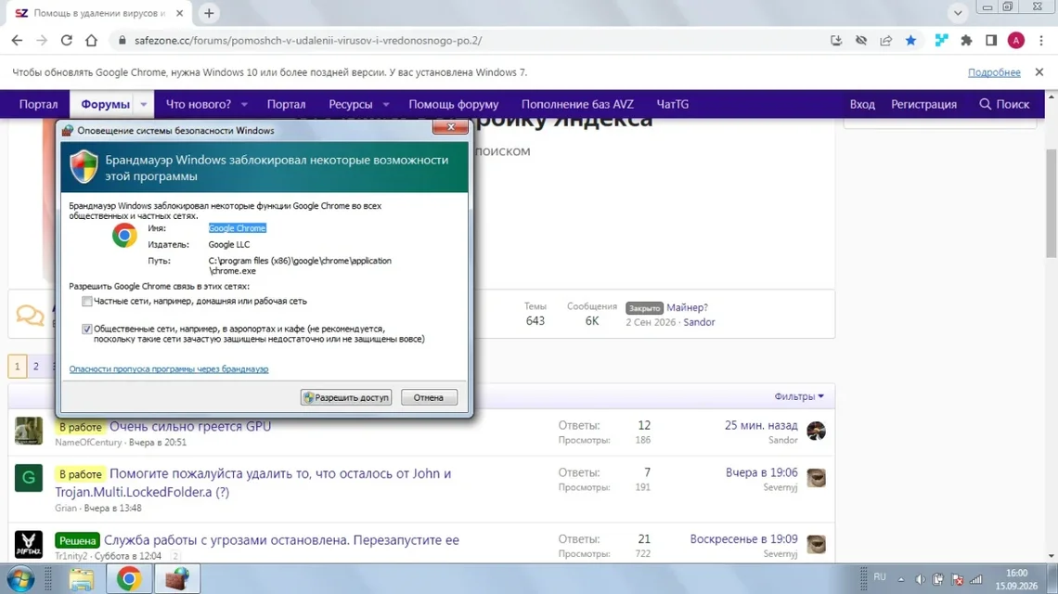Click the Вход link
Screen dimensions: 1058x594
pos(862,104)
